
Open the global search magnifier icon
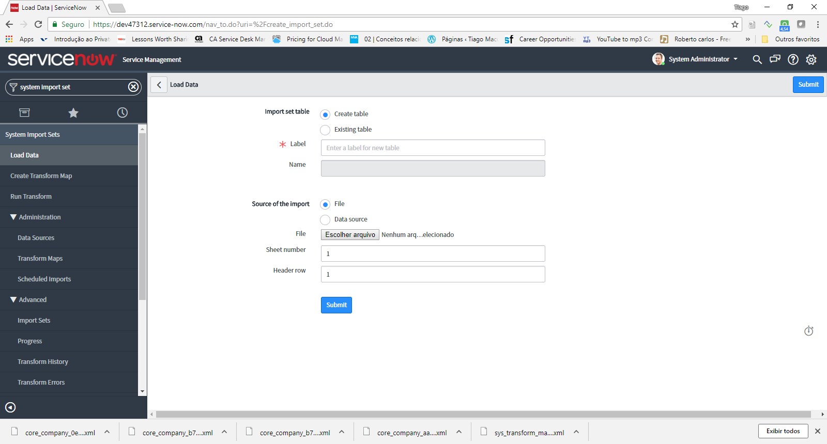pyautogui.click(x=757, y=59)
